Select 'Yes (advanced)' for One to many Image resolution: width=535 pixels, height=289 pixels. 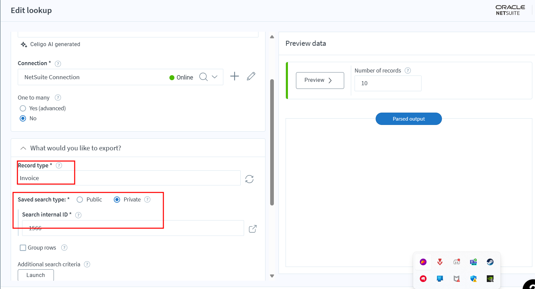[23, 108]
